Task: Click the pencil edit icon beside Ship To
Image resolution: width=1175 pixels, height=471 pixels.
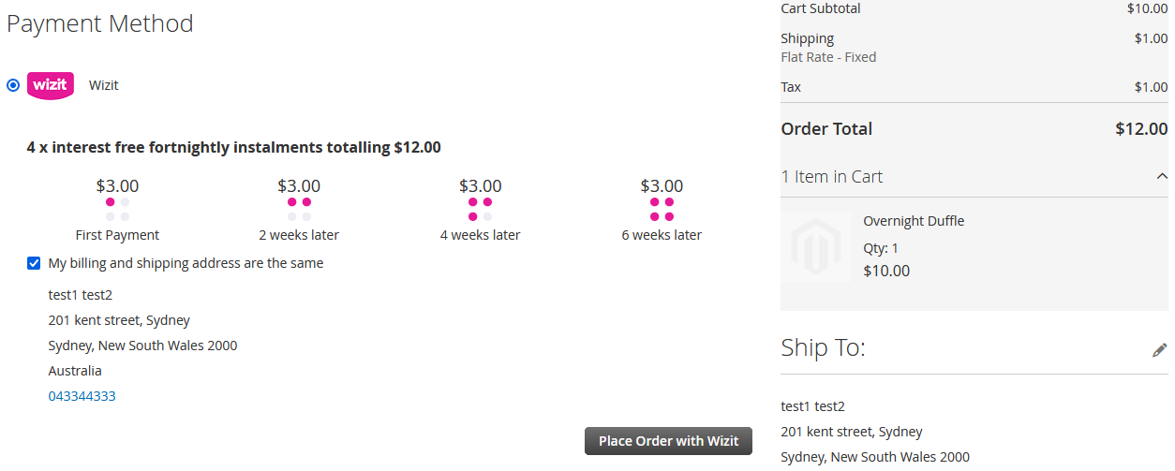Action: [x=1160, y=350]
